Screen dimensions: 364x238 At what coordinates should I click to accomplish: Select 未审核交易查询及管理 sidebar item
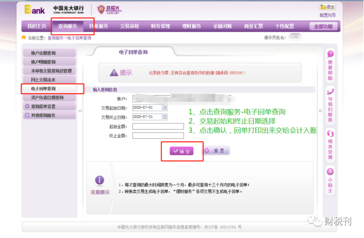pos(49,71)
